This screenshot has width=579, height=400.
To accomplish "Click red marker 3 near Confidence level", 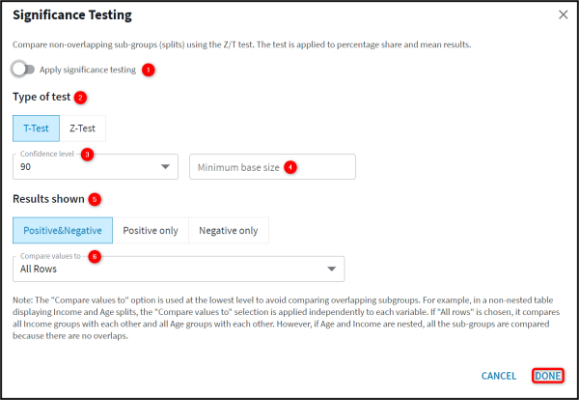I will [87, 155].
